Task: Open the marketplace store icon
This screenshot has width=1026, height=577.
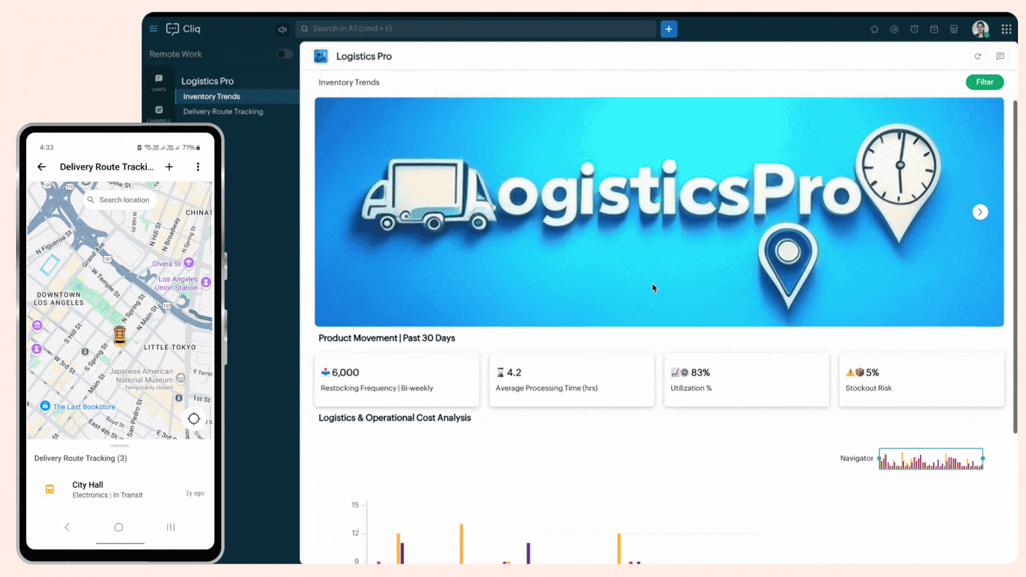Action: tap(955, 29)
